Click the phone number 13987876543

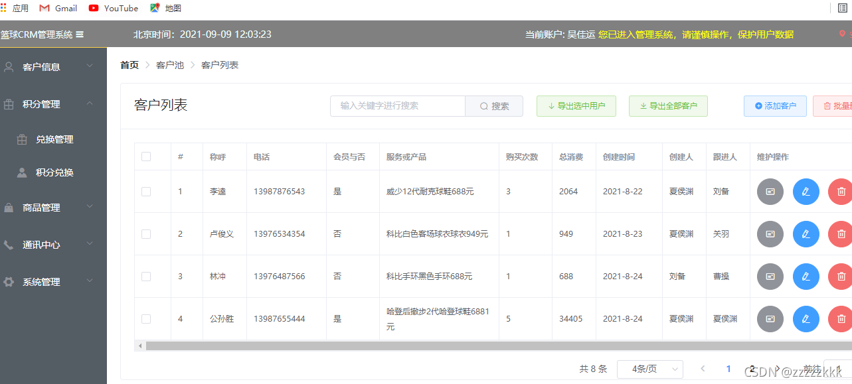pos(280,192)
